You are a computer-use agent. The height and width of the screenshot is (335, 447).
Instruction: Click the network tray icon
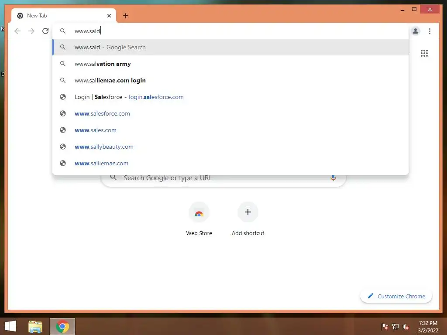395,327
